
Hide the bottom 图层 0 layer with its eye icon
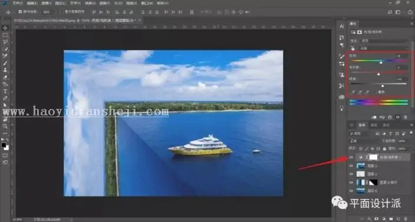tap(351, 191)
